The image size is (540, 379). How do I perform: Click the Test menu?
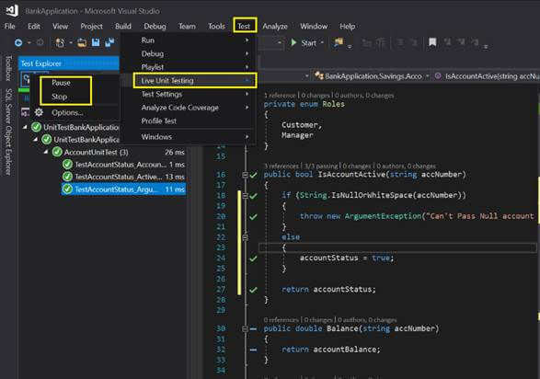pos(245,26)
